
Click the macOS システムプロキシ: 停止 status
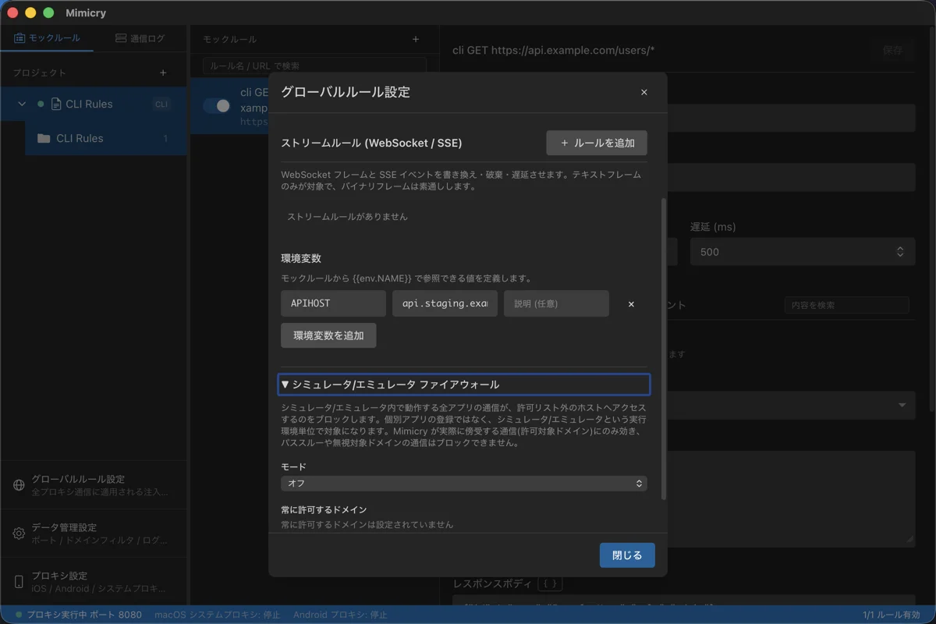point(218,615)
